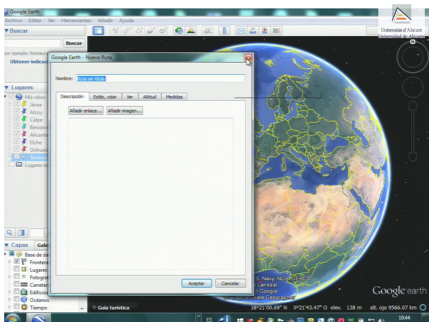The image size is (429, 322).
Task: Click the Océanos globe layer icon
Action: (x=24, y=299)
